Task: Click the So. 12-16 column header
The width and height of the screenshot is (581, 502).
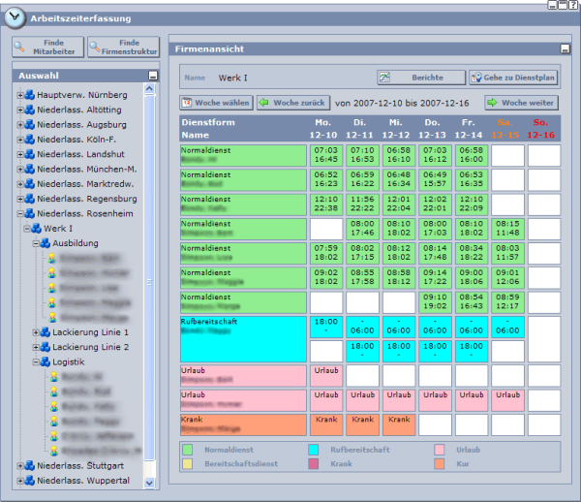Action: [x=541, y=129]
